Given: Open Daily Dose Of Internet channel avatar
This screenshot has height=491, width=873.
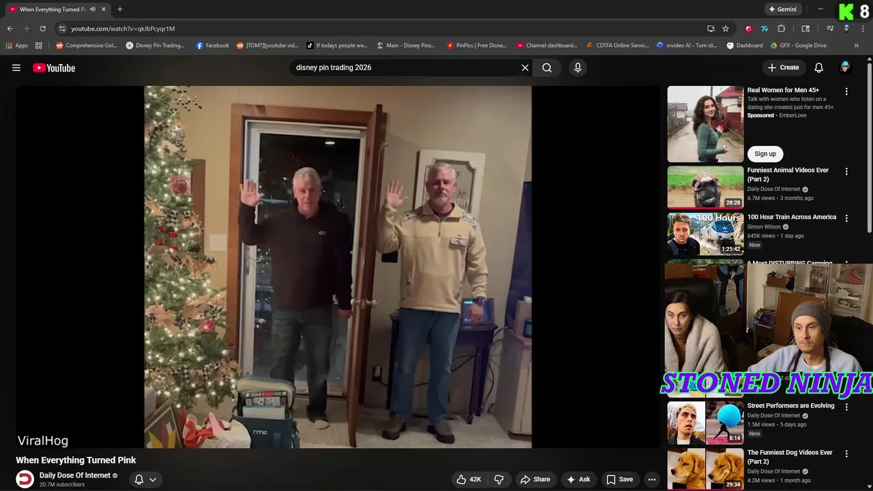Looking at the screenshot, I should (25, 479).
